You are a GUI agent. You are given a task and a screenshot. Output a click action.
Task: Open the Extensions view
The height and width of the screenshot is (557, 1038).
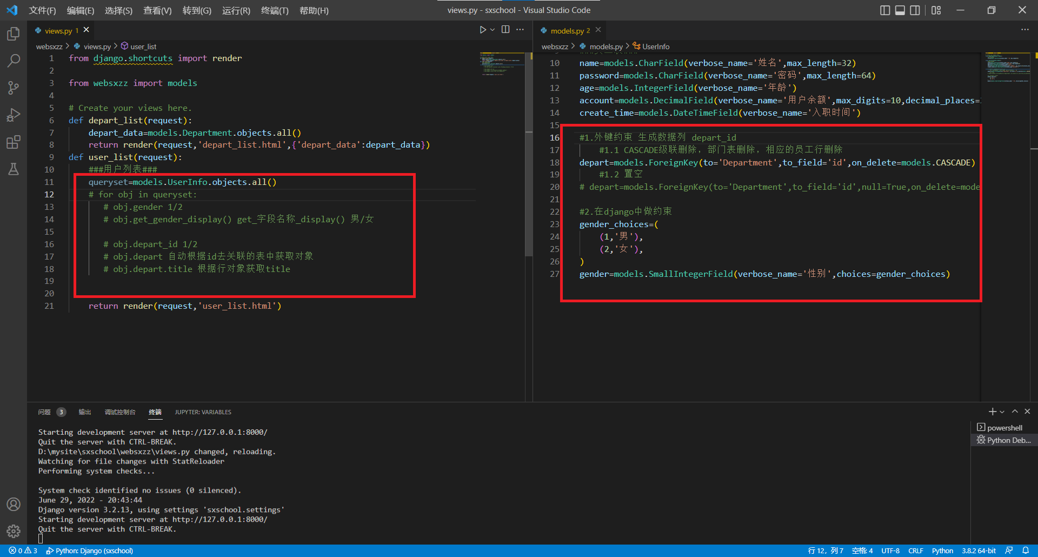14,142
